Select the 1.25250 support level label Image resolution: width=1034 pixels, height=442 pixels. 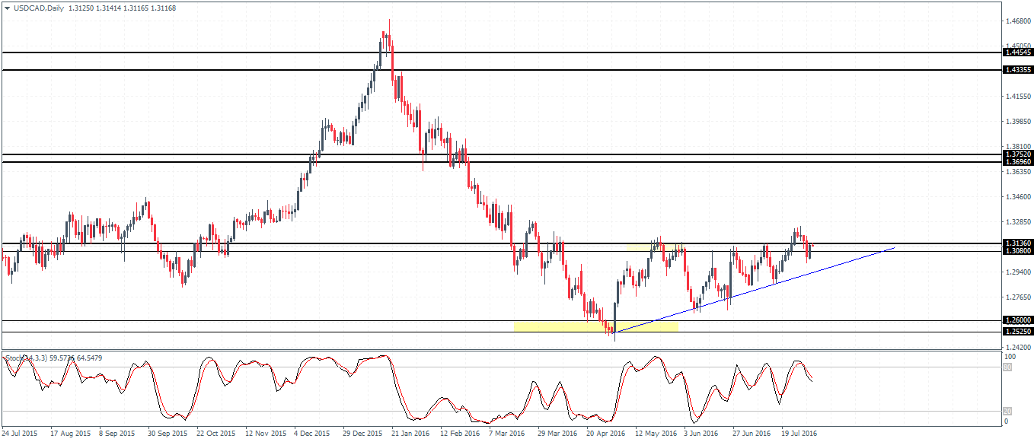(x=1017, y=332)
